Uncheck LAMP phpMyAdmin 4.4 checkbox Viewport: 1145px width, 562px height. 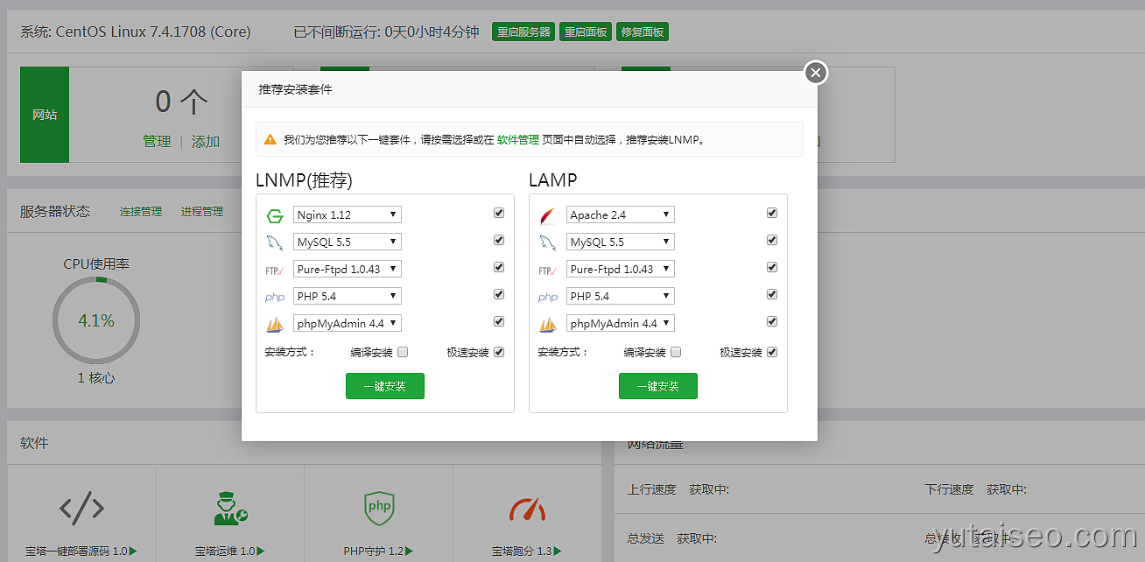tap(772, 321)
